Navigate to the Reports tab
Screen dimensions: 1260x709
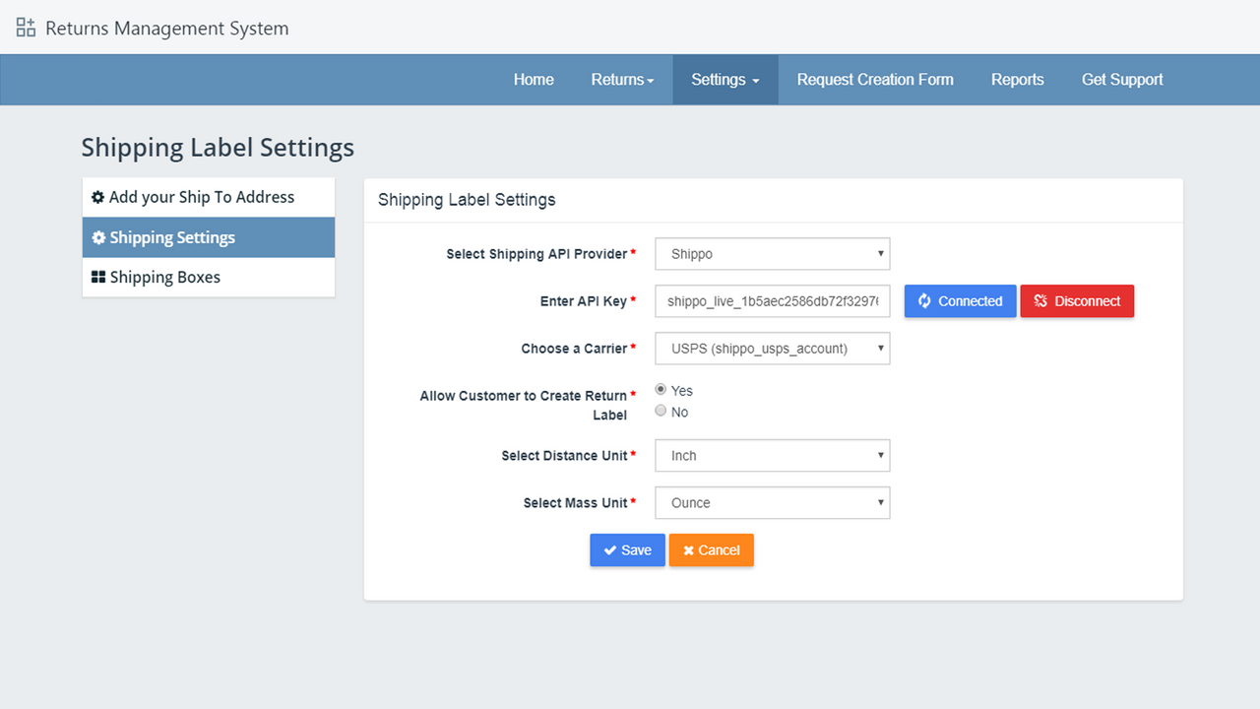pos(1018,80)
